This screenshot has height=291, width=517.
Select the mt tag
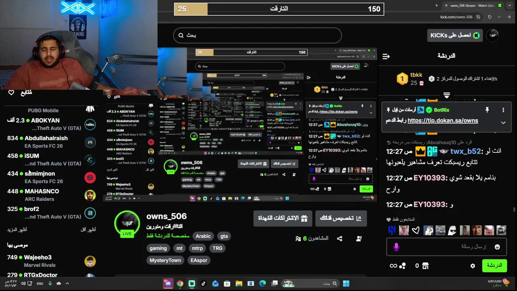pyautogui.click(x=179, y=248)
